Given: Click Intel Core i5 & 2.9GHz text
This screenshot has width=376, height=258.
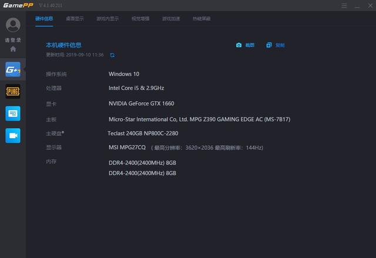Looking at the screenshot, I should [x=136, y=88].
